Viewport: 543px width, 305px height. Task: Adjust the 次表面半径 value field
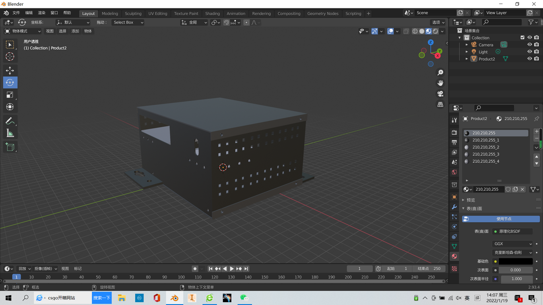pos(516,279)
